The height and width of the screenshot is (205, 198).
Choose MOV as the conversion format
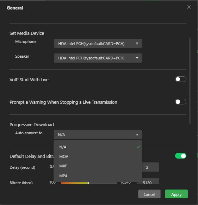tap(98, 156)
